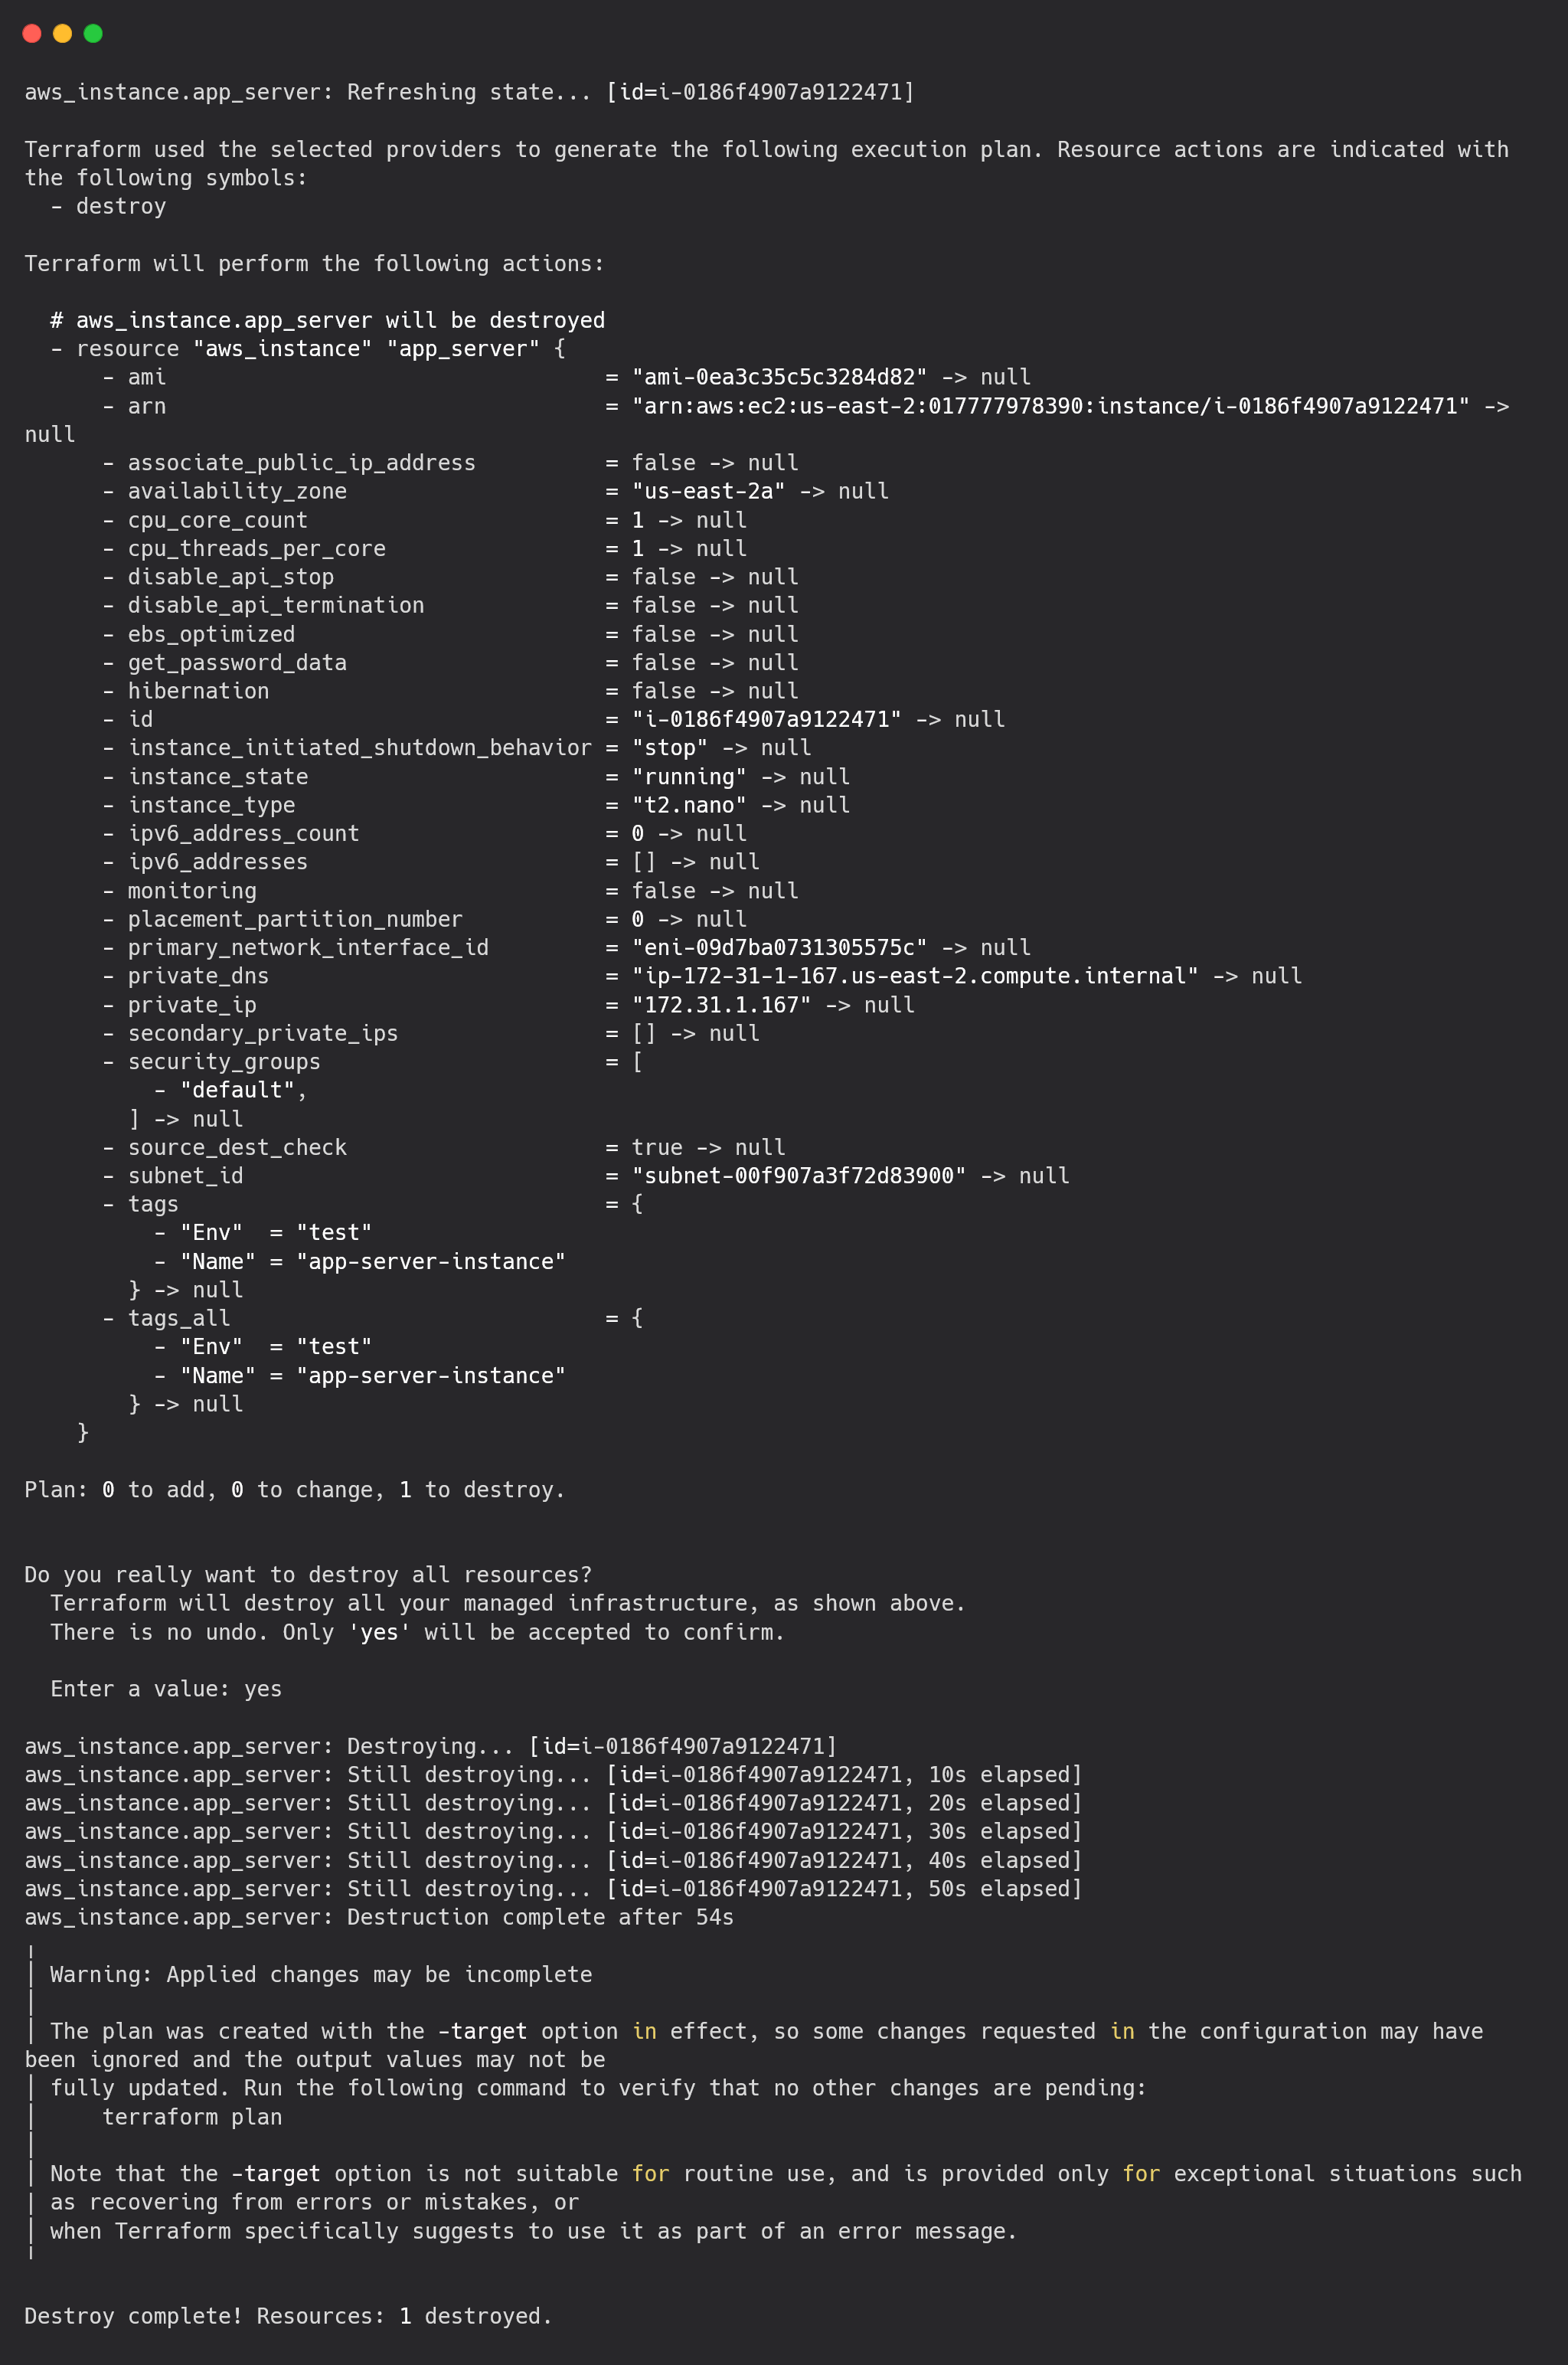Click the instance_state value "running"
Viewport: 1568px width, 2365px height.
coord(689,777)
